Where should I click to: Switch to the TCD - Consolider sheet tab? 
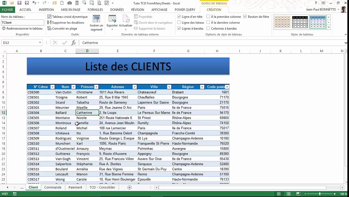(102, 187)
